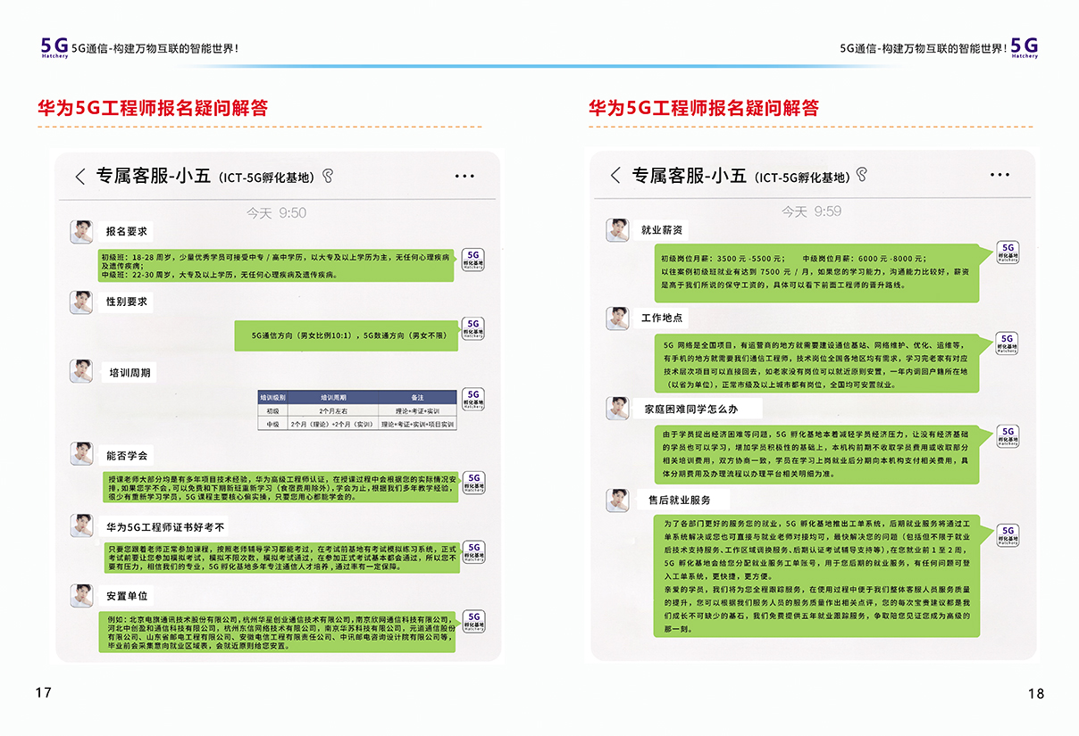Screen dimensions: 1079x736
Task: Click the 初级 row label in the table
Action: (272, 410)
